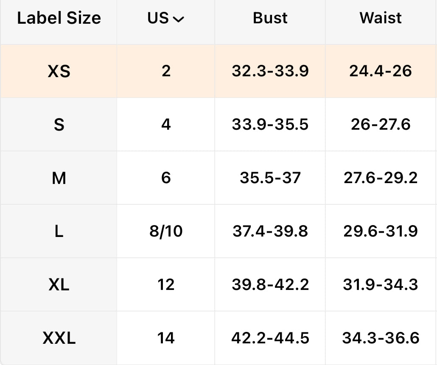Select the S label size cell
437x365 pixels.
(x=59, y=125)
